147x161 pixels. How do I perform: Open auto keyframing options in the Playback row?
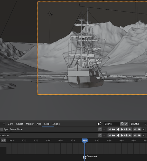coord(104,136)
